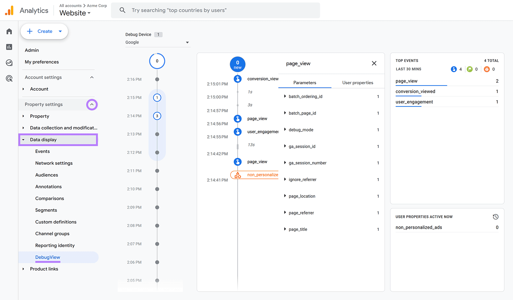
Task: Expand the debug_mode parameter
Action: point(285,130)
